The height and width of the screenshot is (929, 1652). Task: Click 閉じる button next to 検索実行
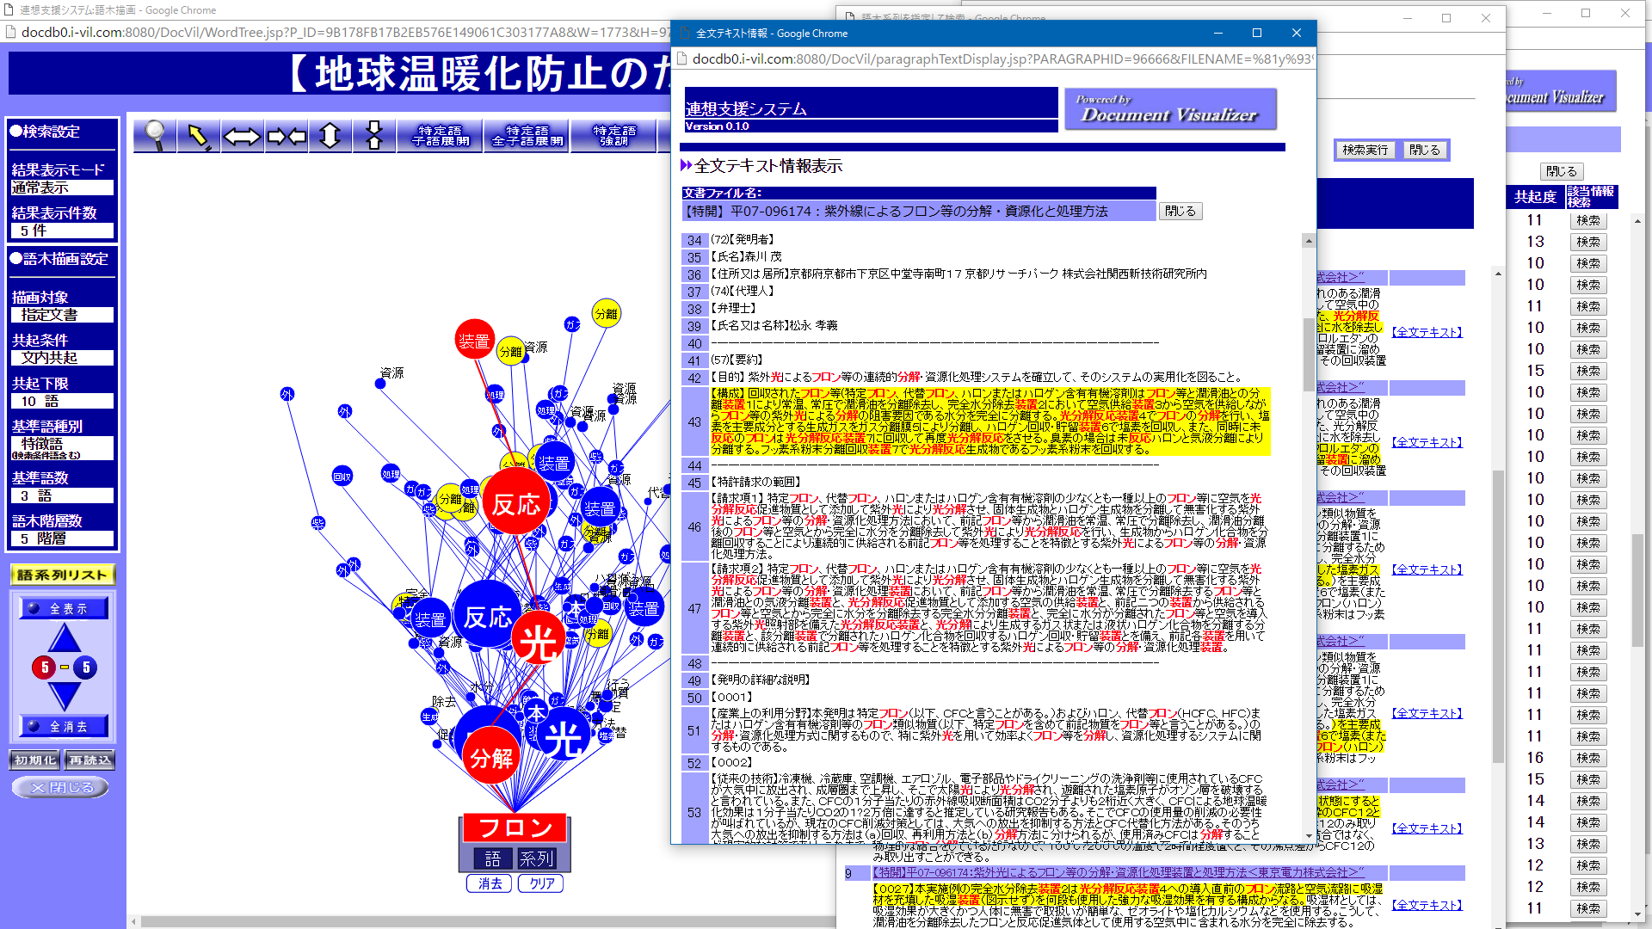[1424, 150]
